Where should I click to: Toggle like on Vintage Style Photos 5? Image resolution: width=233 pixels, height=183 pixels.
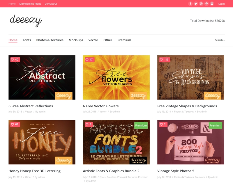point(163,124)
